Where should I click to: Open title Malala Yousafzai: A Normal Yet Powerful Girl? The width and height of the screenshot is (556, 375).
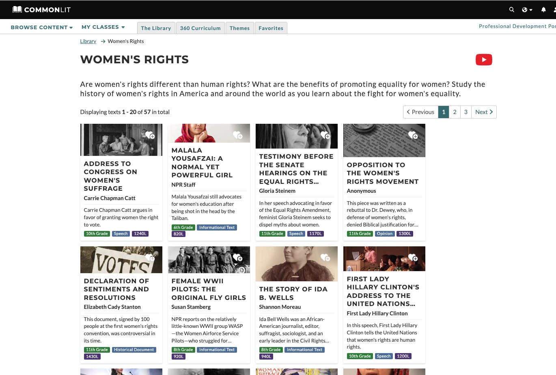[202, 163]
